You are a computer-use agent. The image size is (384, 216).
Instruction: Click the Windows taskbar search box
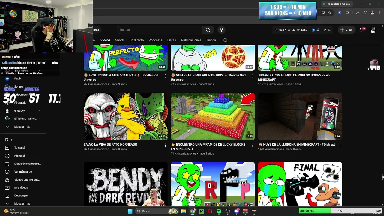point(157,211)
